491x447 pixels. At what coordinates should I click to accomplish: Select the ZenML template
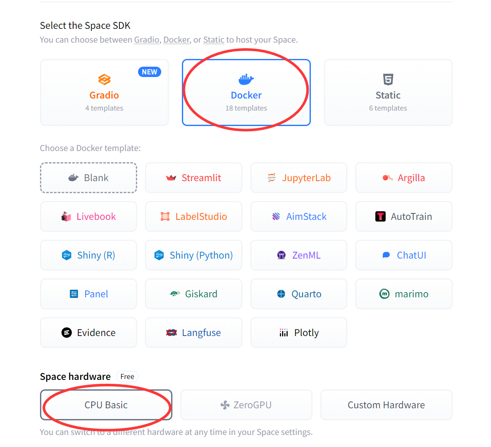[299, 255]
